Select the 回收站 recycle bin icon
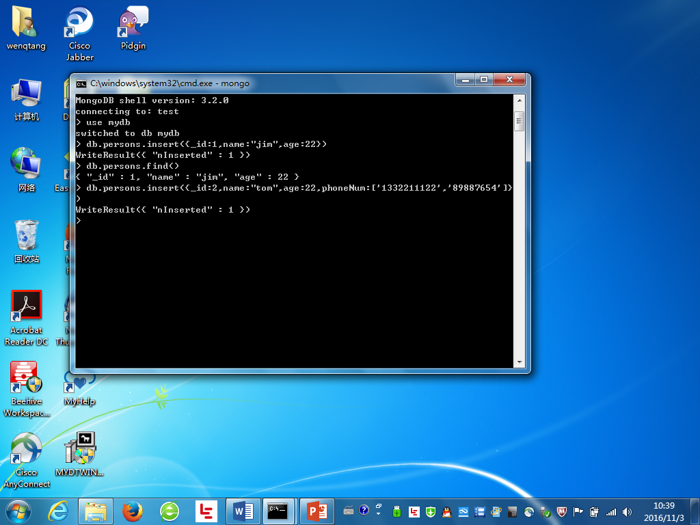Screen dimensions: 700x525 pos(27,237)
